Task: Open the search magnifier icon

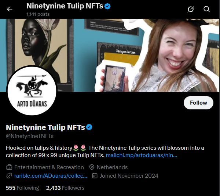Action: pos(206,9)
